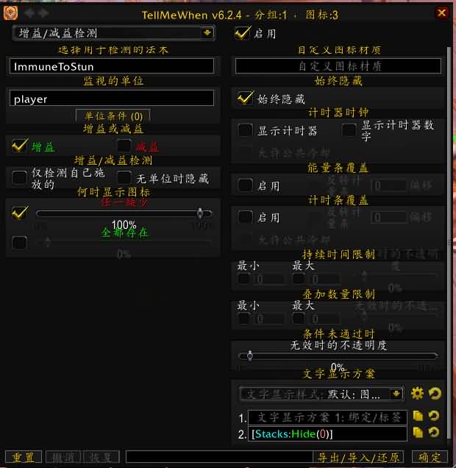Click the 确定 confirm button
The image size is (456, 468).
click(430, 457)
